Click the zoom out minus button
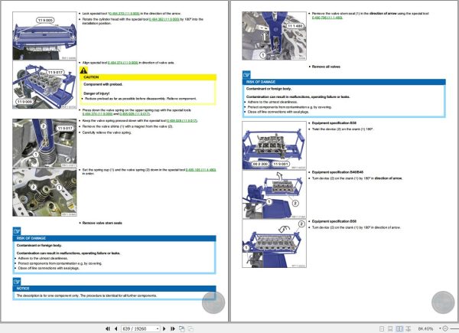 [x=445, y=328]
